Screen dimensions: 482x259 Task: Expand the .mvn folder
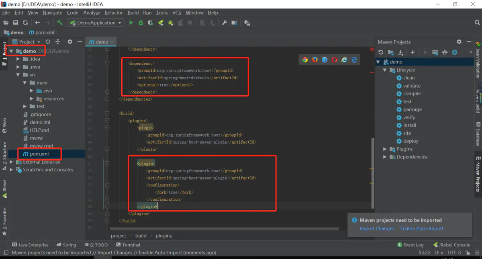click(x=18, y=67)
